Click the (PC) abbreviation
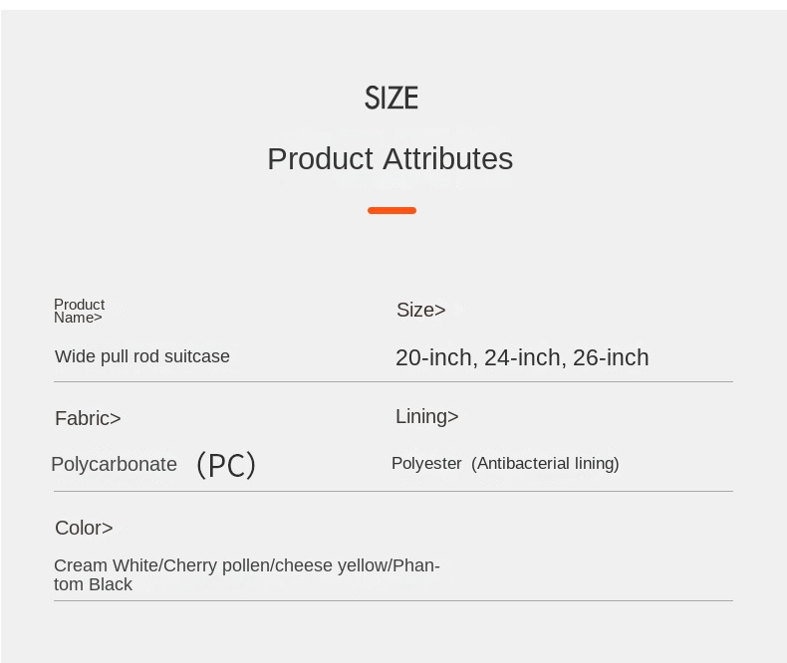This screenshot has width=787, height=663. 226,465
